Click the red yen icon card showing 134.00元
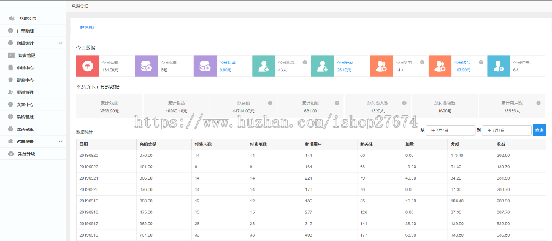 [x=87, y=66]
